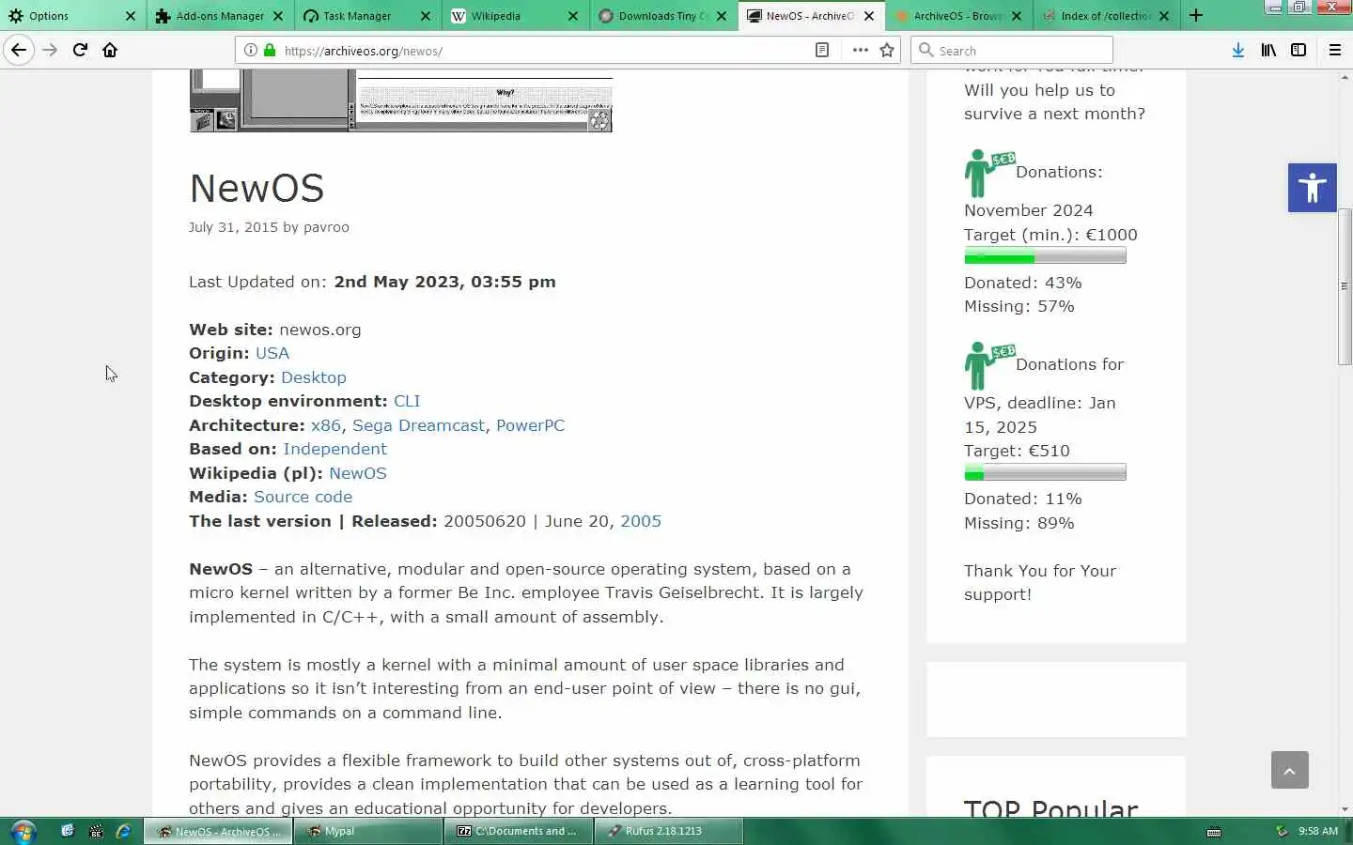This screenshot has height=845, width=1353.
Task: Bookmark this page with the star
Action: 887,51
